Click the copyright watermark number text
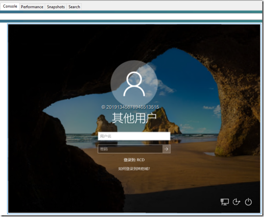264x217 pixels. [130, 107]
